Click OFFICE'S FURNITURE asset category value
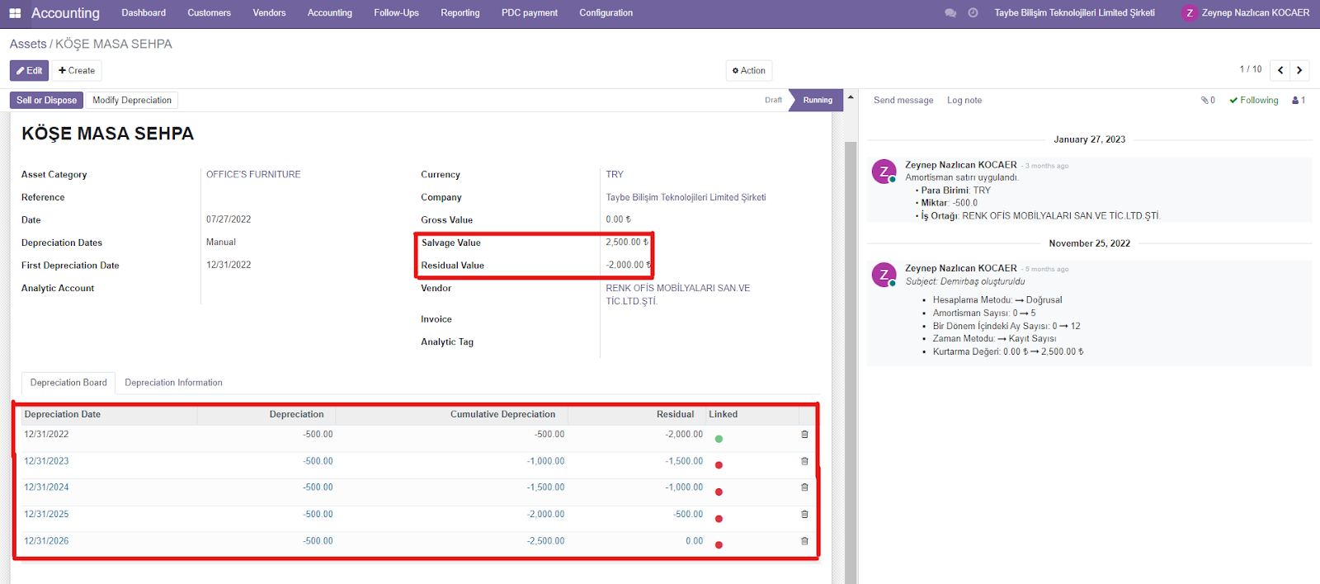 click(253, 175)
